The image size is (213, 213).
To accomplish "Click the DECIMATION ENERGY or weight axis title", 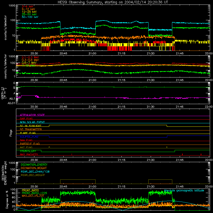I will point(4,173).
